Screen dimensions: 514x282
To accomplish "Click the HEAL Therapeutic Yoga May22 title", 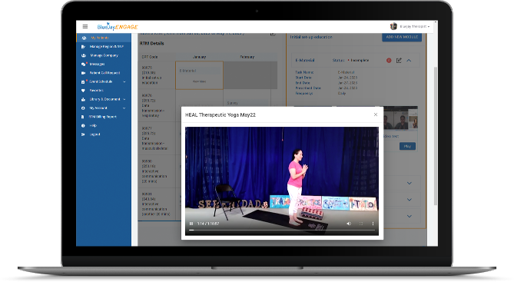I will tap(221, 114).
